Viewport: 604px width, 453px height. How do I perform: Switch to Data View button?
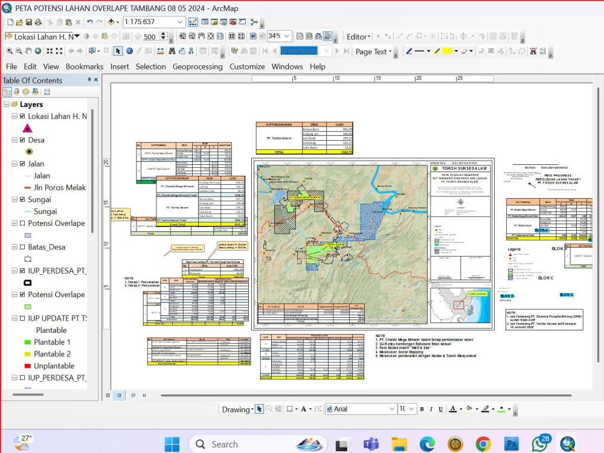pyautogui.click(x=108, y=395)
